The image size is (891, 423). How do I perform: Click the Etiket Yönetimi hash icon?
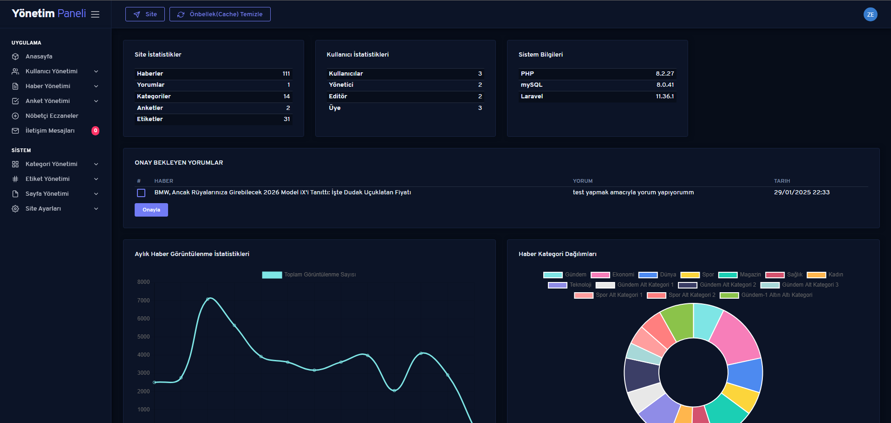(x=15, y=179)
